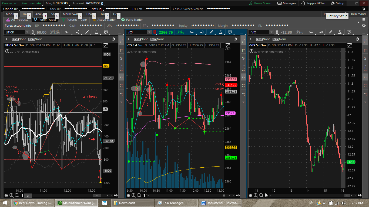
Task: Open Patterns menu on the -VIX chart
Action: (349, 32)
